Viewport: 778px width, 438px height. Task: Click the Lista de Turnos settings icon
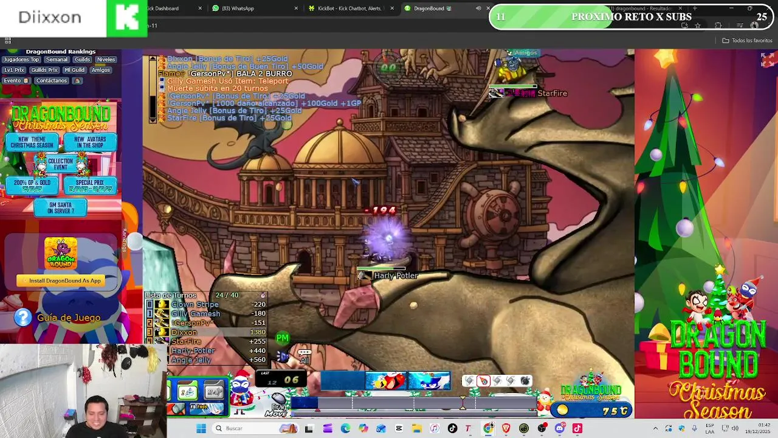point(263,295)
